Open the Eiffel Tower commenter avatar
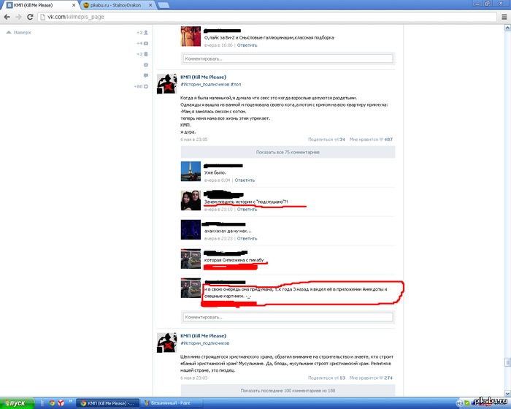Screen dimensions: 511x409 191,171
